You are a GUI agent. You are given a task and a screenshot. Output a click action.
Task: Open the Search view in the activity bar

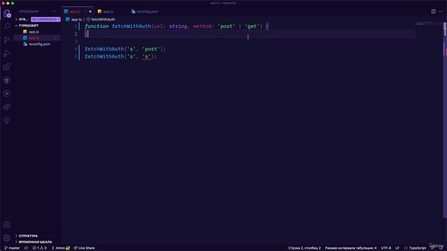pyautogui.click(x=7, y=26)
